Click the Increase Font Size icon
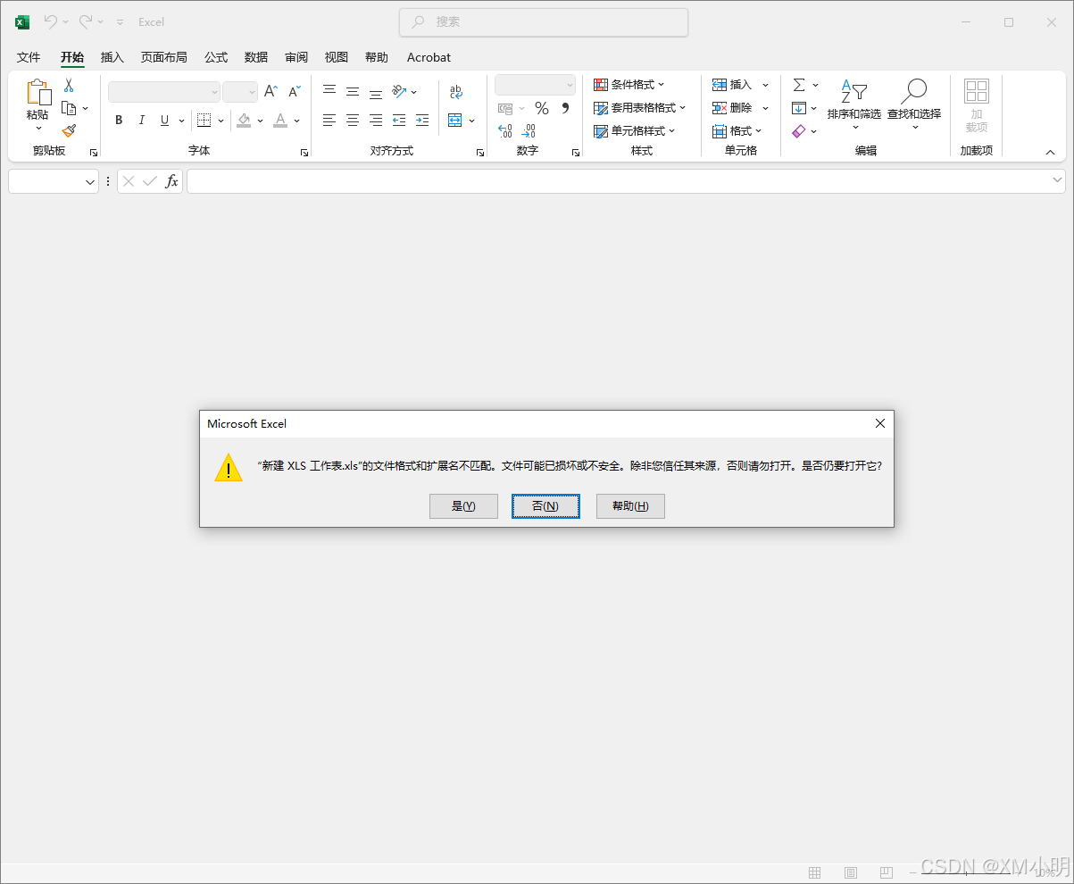Screen dimensions: 1074x884 pyautogui.click(x=271, y=91)
